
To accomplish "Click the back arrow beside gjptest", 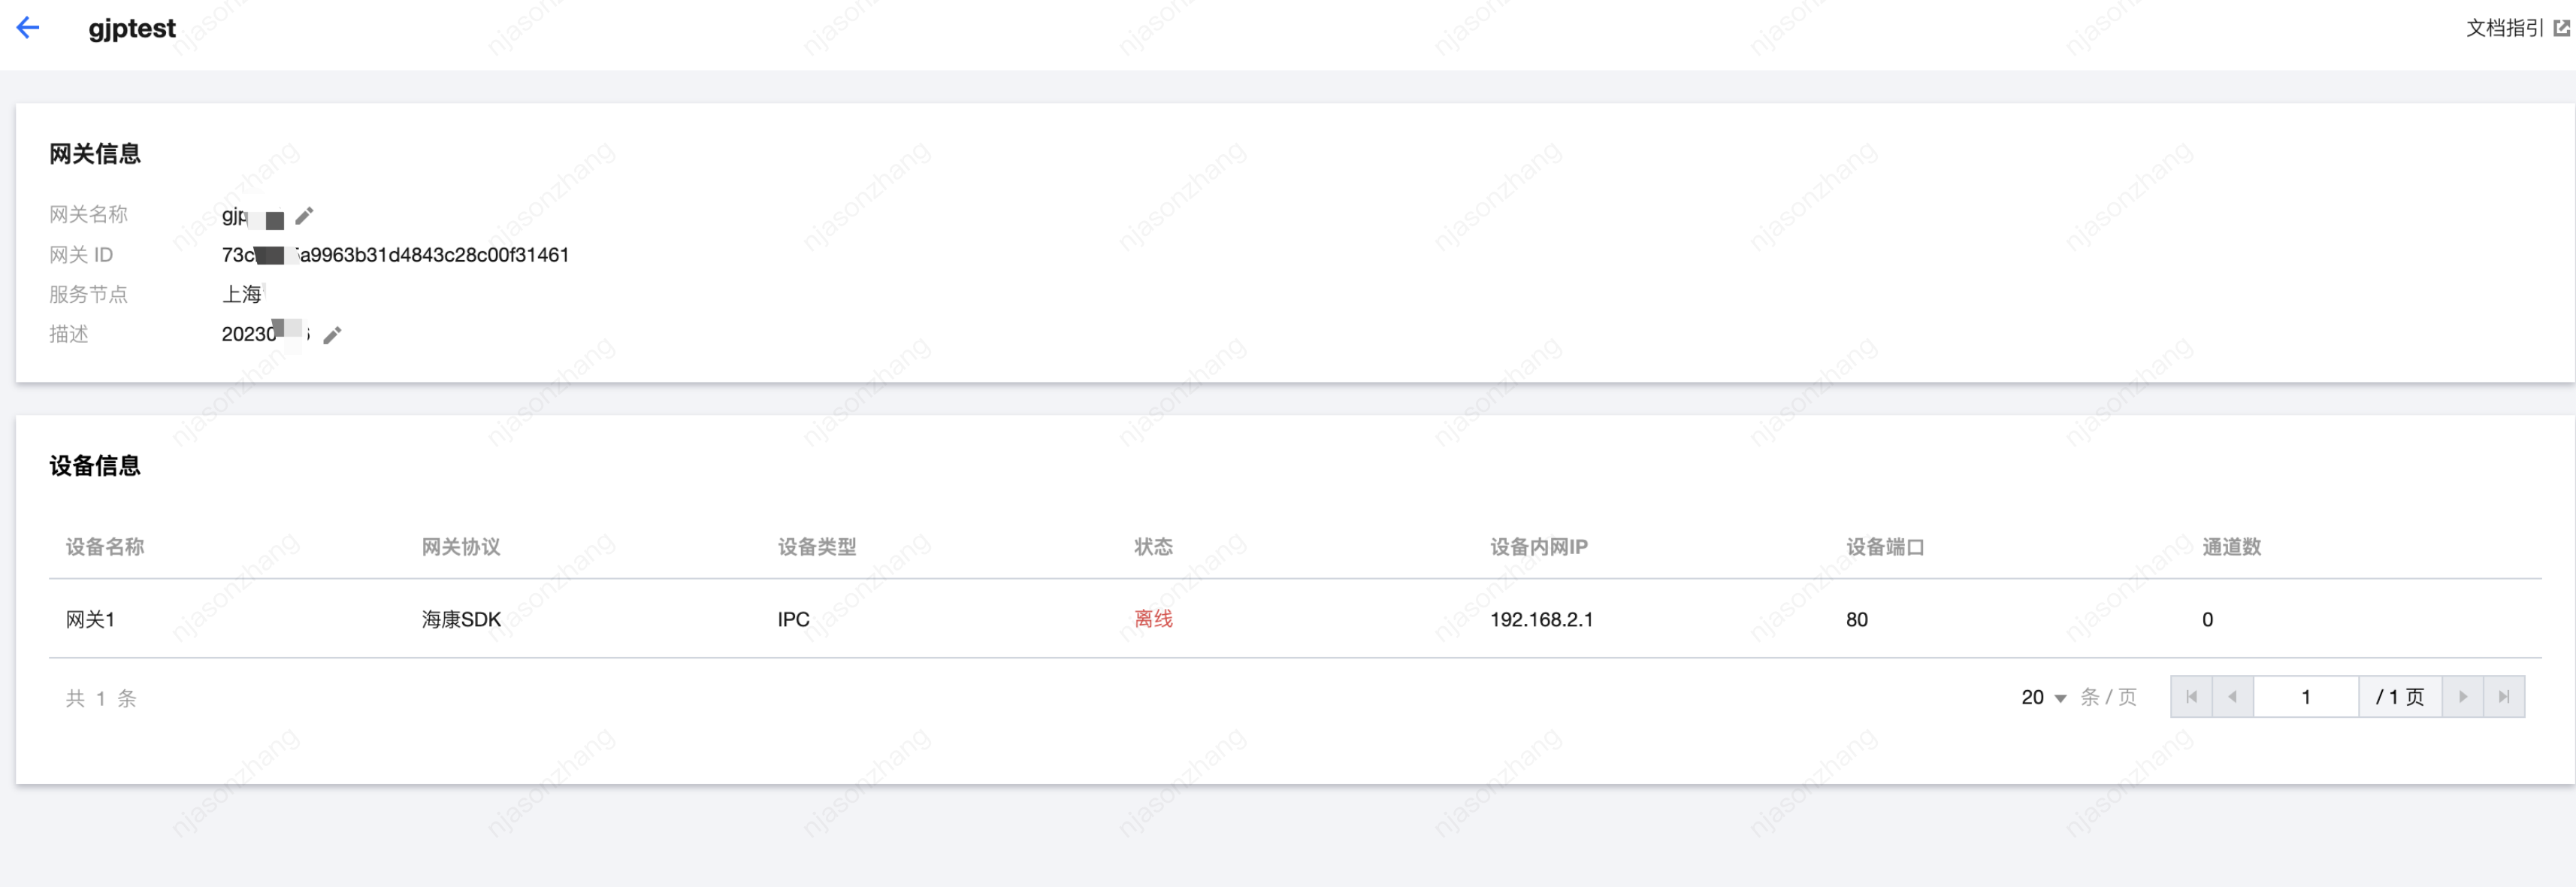I will [28, 28].
